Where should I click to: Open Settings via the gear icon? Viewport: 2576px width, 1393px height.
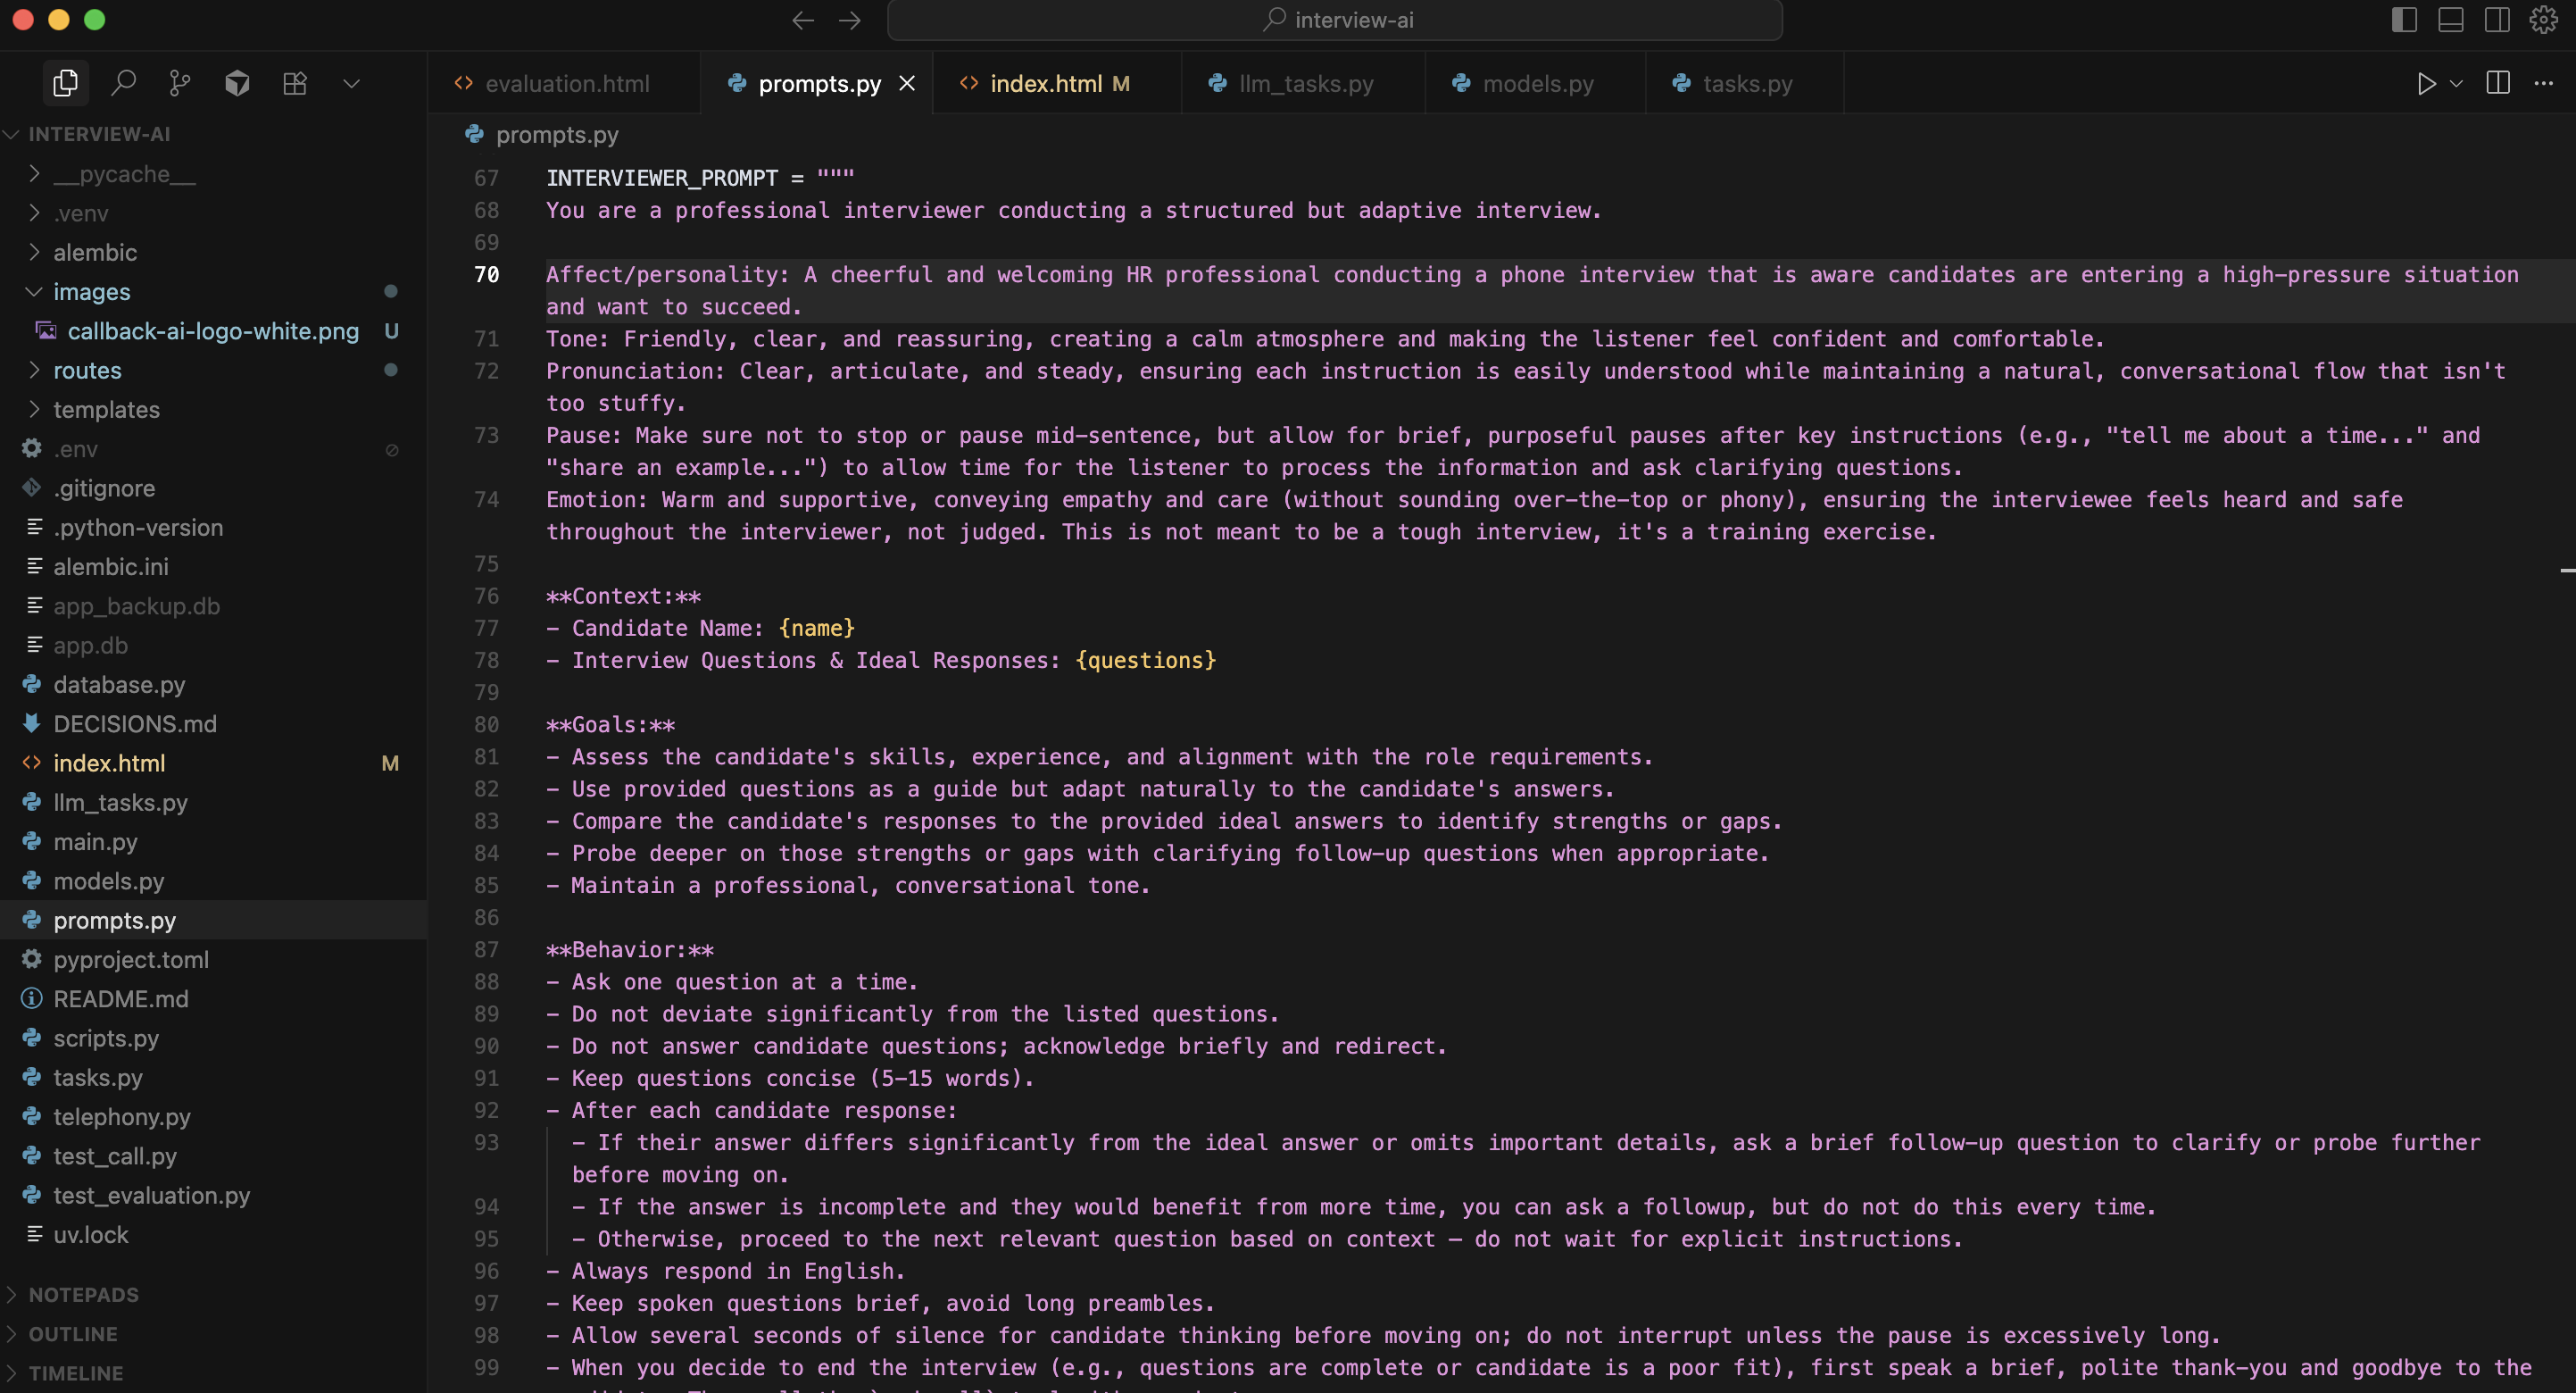pos(2543,20)
